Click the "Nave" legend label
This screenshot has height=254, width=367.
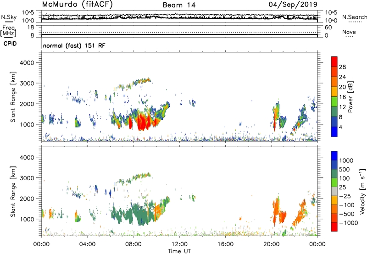point(349,32)
